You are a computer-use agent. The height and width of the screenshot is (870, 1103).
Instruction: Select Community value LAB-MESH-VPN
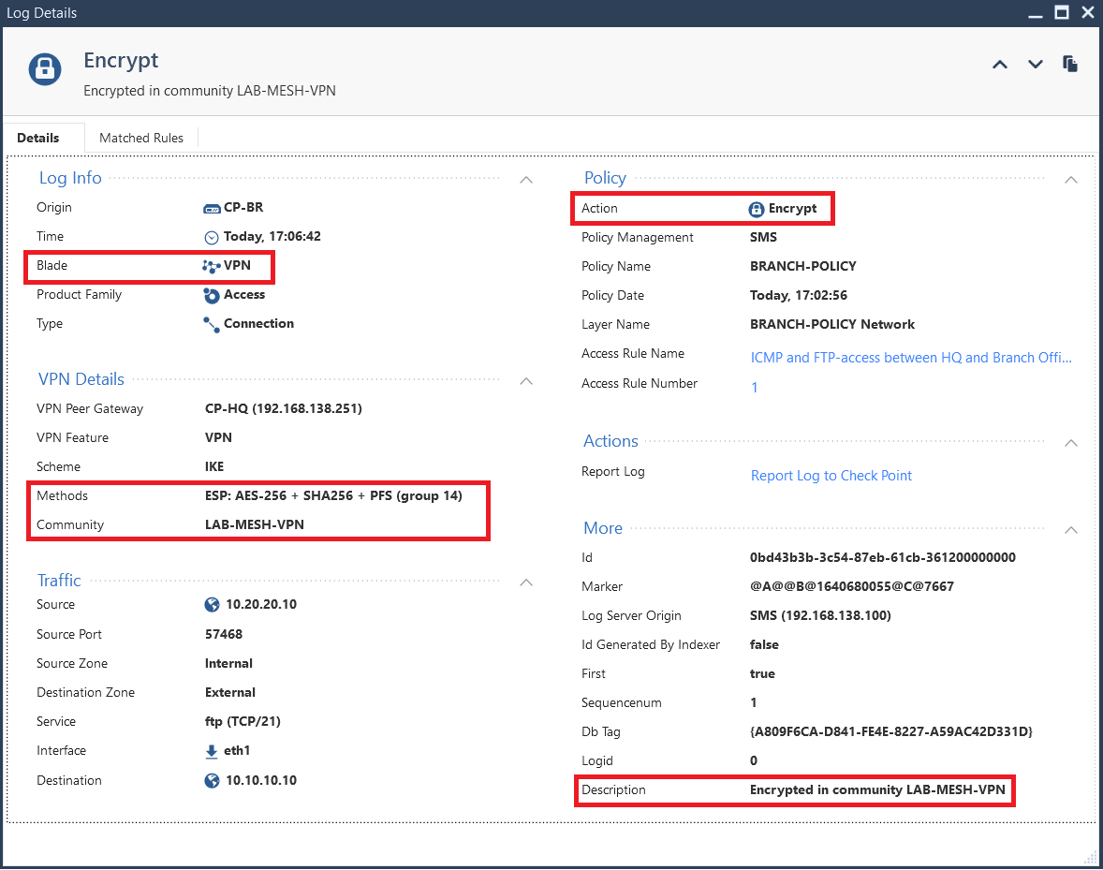(255, 524)
